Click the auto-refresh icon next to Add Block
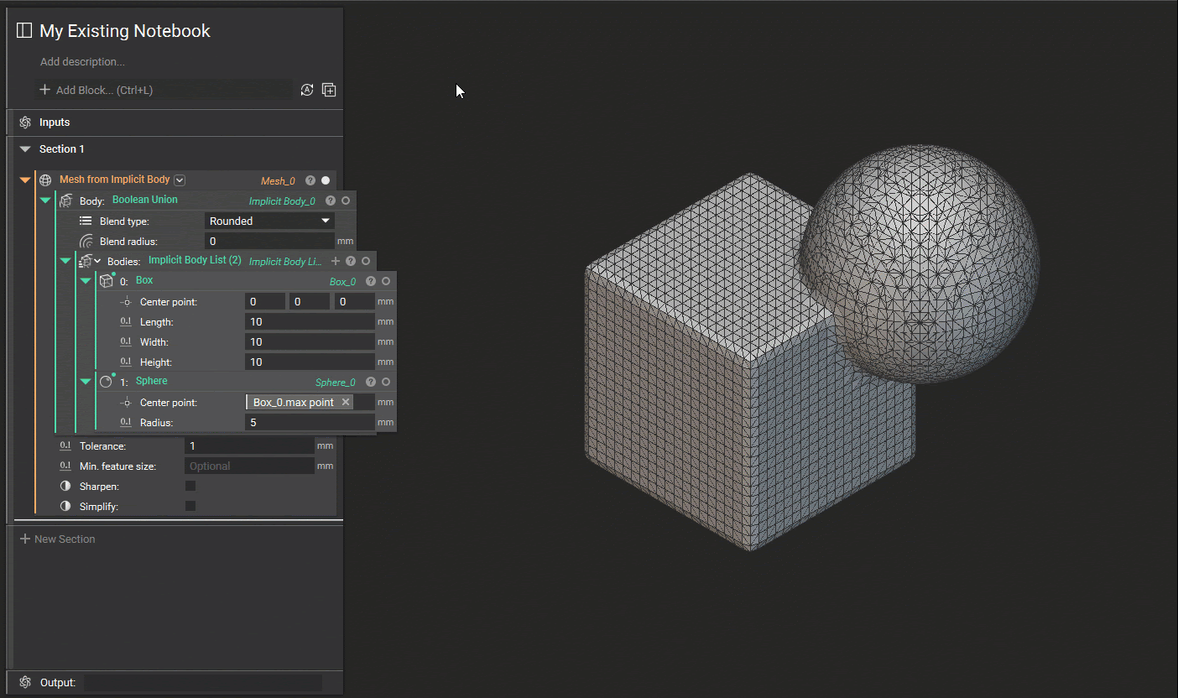This screenshot has width=1178, height=698. [x=307, y=90]
